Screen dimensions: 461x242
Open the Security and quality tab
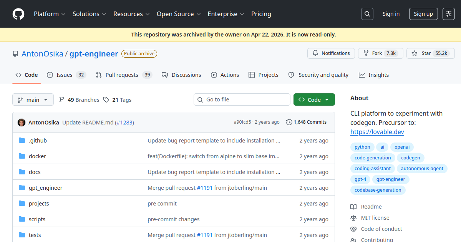(318, 75)
